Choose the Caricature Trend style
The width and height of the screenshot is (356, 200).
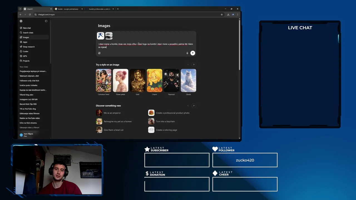[103, 81]
